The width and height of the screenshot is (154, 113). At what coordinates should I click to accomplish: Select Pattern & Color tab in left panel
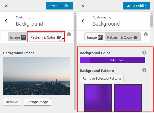point(46,37)
